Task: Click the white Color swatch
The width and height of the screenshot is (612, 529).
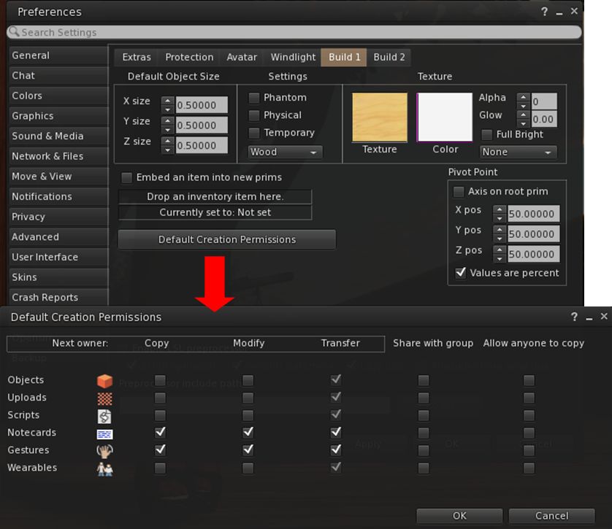Action: (445, 117)
